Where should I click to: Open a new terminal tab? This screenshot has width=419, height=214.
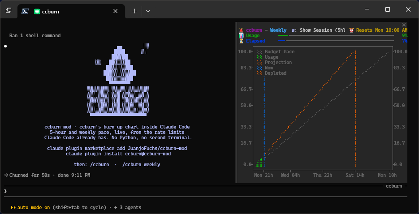coord(135,11)
